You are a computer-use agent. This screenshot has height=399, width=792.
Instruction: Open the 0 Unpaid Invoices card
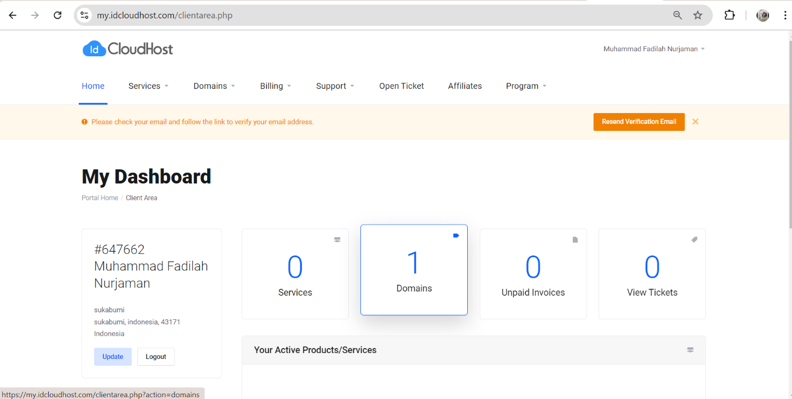click(x=533, y=274)
